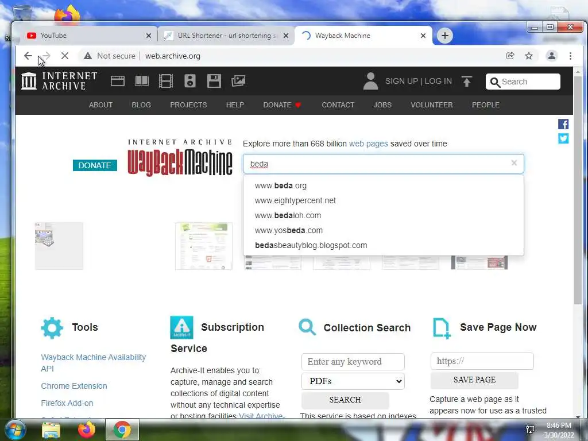Screen dimensions: 588x441
Task: Open the Images icon in header
Action: 238,81
